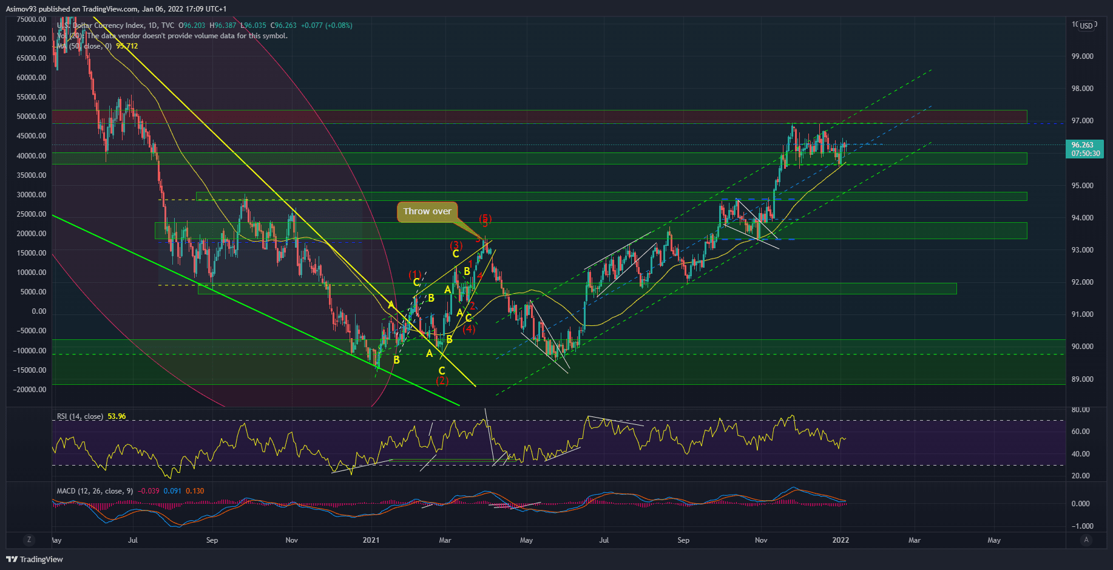Open the MACD (12, 26, close, 9) legend
Viewport: 1113px width, 570px height.
(x=95, y=491)
